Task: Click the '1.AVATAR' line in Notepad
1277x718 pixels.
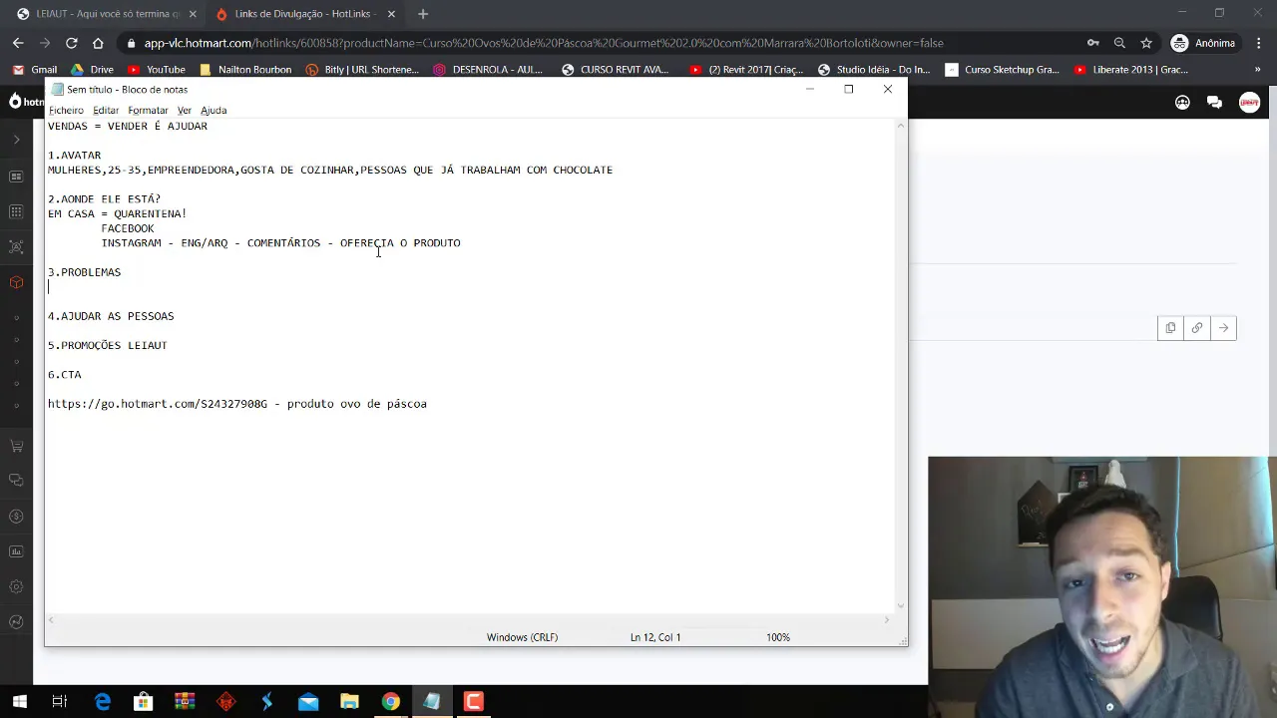Action: [x=75, y=156]
